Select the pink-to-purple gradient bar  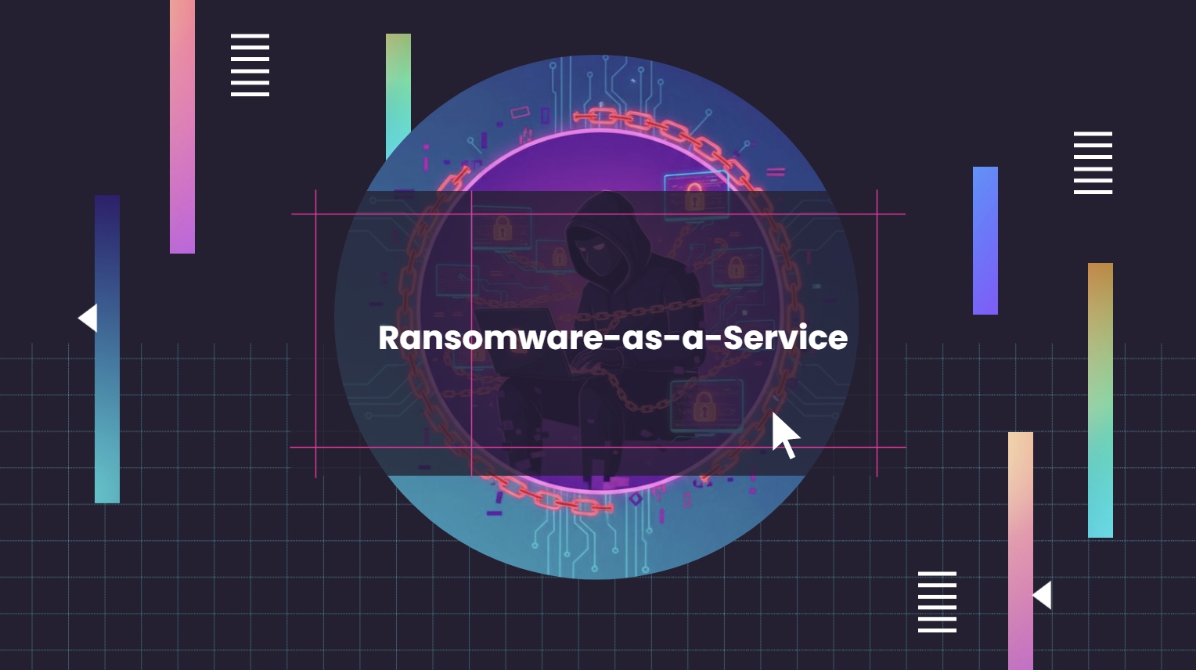182,125
